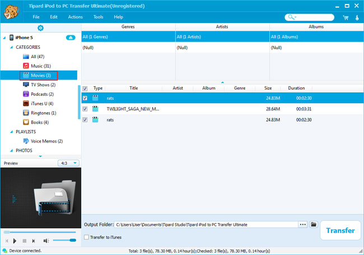364x255 pixels.
Task: Eject the iPhone 5 device
Action: 71,38
